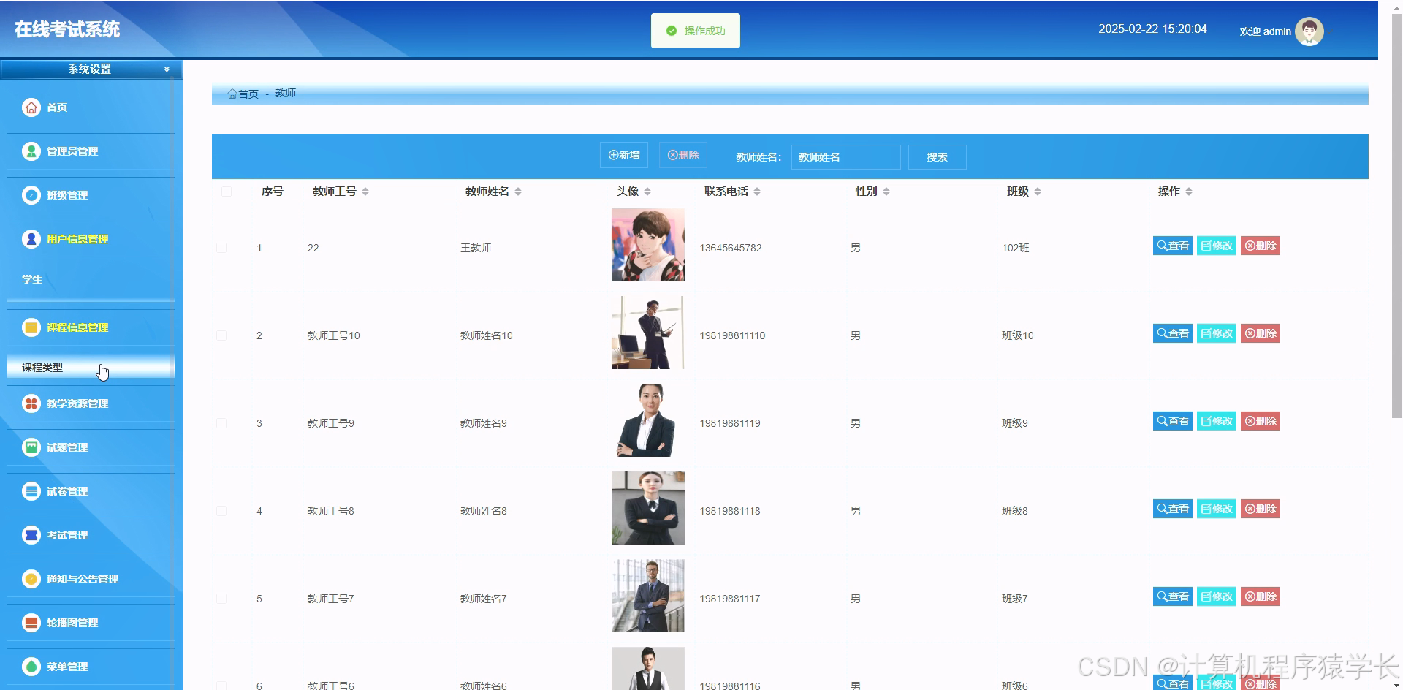Expand 管理员管理 menu

(x=91, y=151)
